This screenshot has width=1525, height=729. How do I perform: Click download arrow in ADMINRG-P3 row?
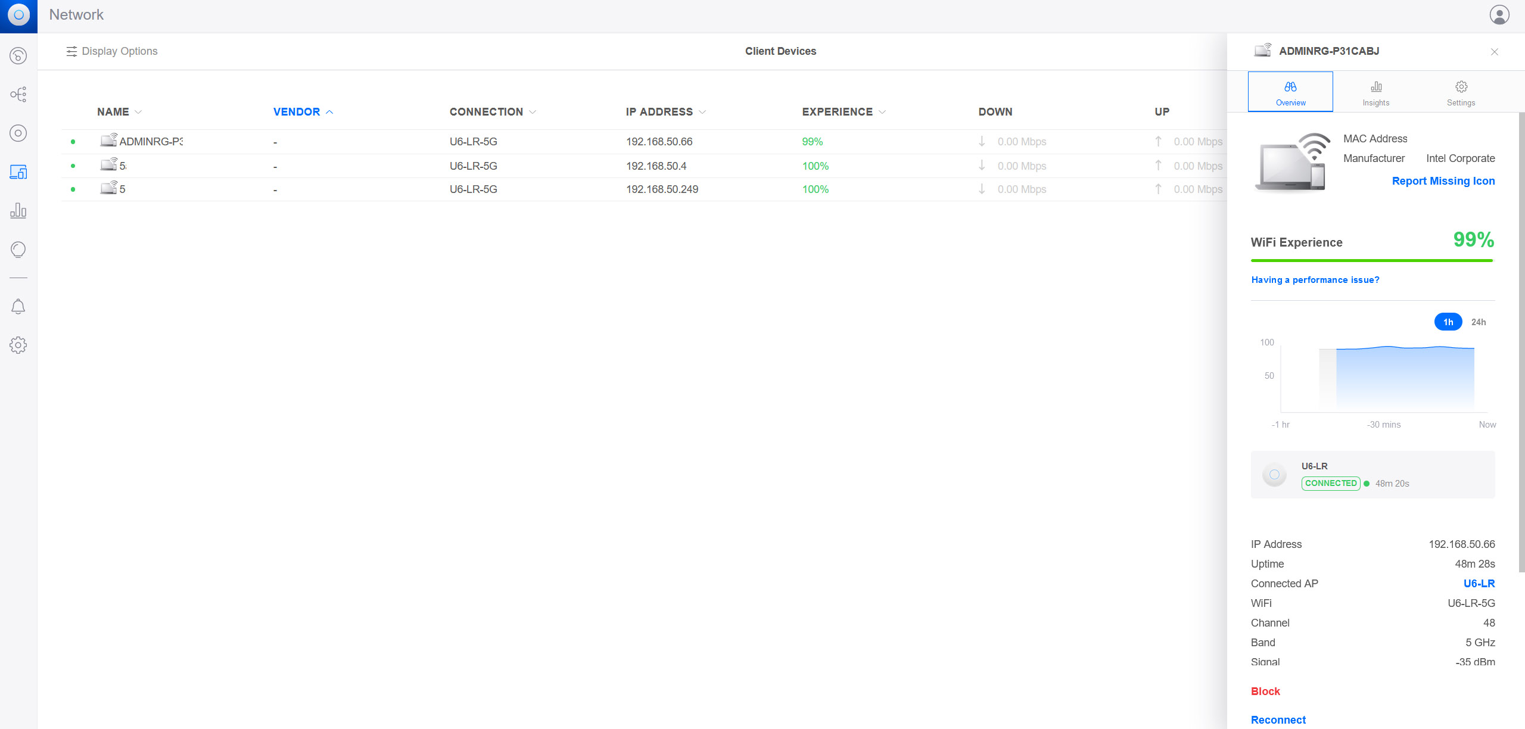pyautogui.click(x=982, y=141)
